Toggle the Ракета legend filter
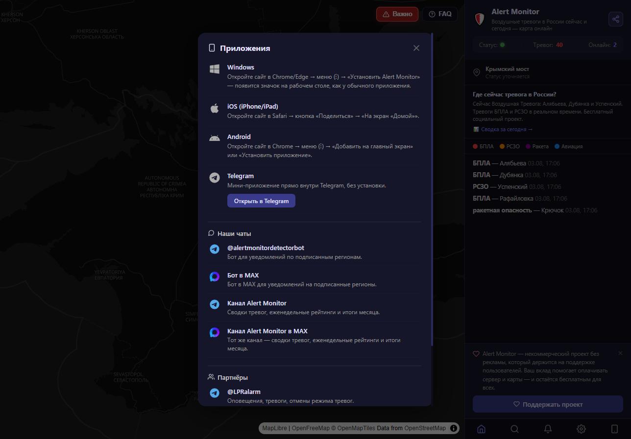 [537, 146]
